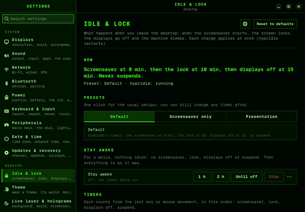Click 'Preset: Default · hypridle: running' status text
Image resolution: width=305 pixels, height=212 pixels.
click(x=128, y=83)
